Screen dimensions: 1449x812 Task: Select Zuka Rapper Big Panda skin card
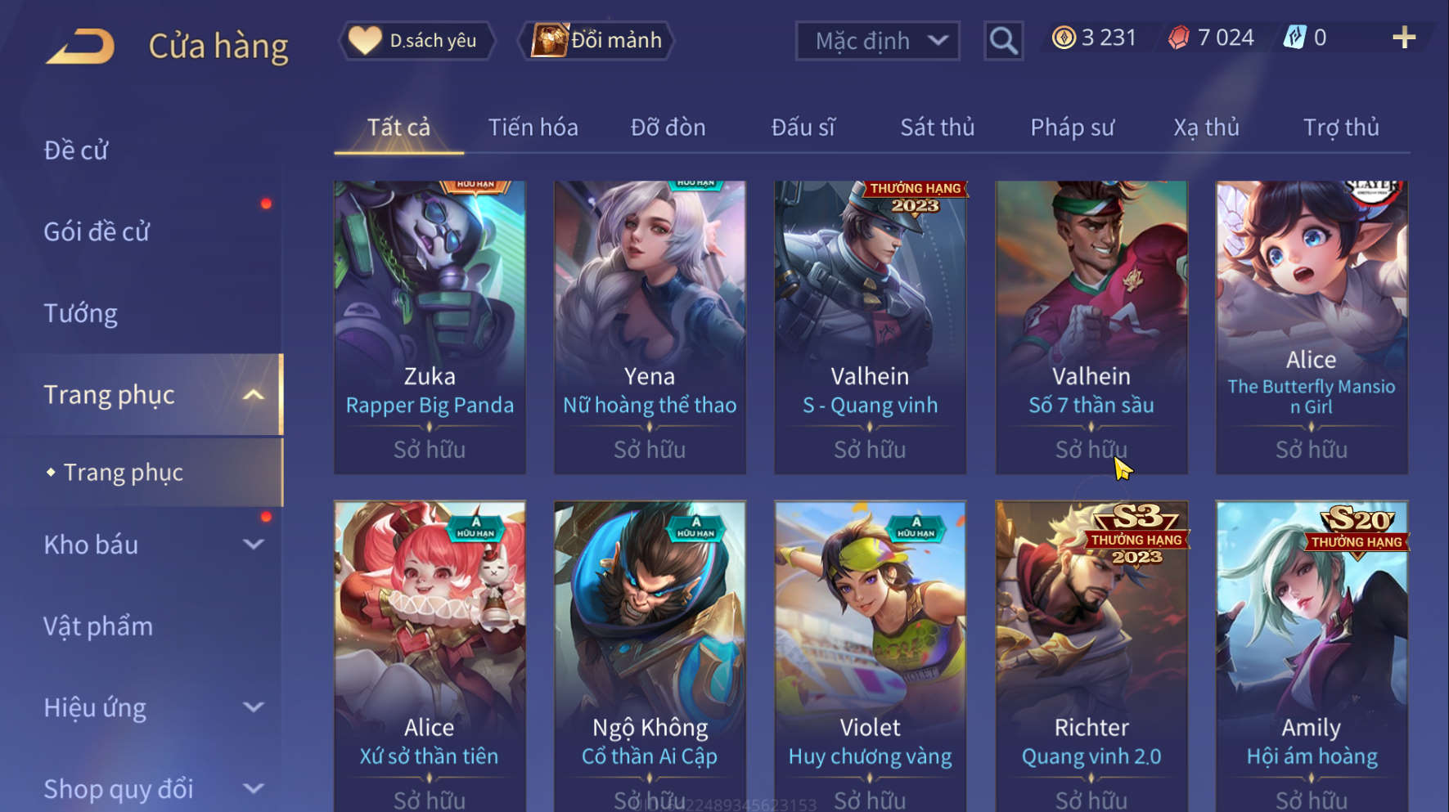coord(430,327)
